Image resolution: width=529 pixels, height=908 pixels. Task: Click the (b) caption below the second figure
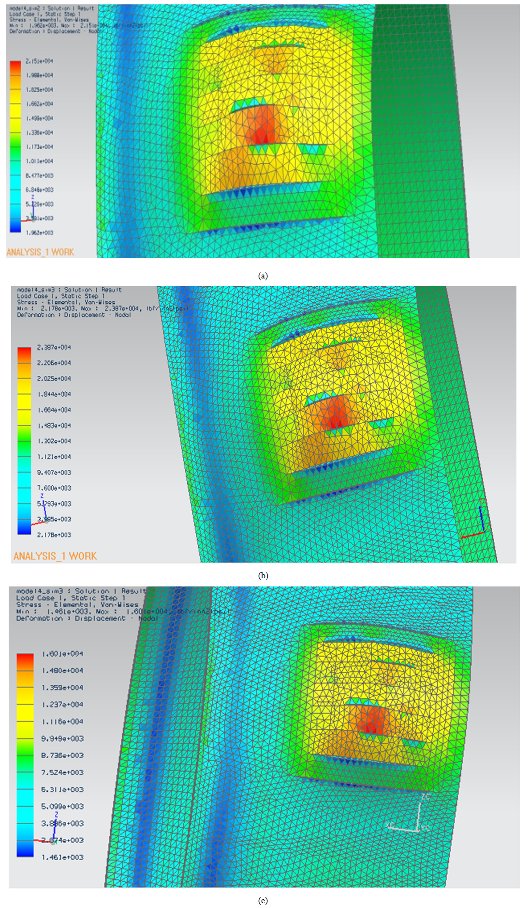[263, 575]
